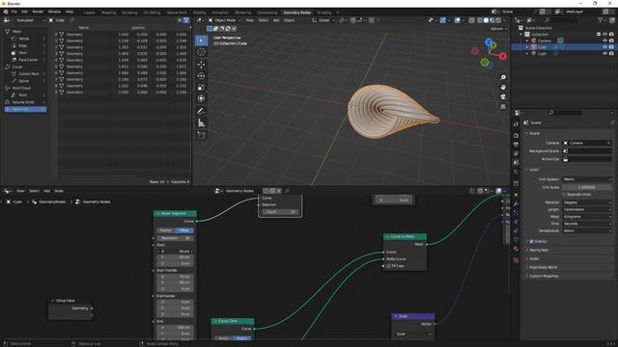Open the Unit System Metric dropdown

(x=587, y=179)
